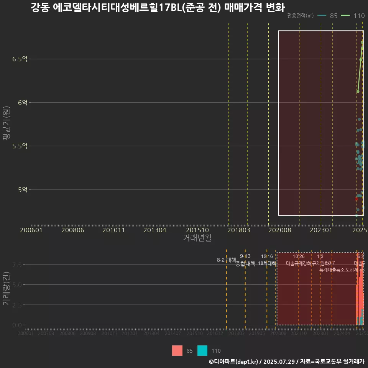368x368 pixels.
Task: Click the 85㎡ data point near 5.8억
Action: tap(359, 120)
